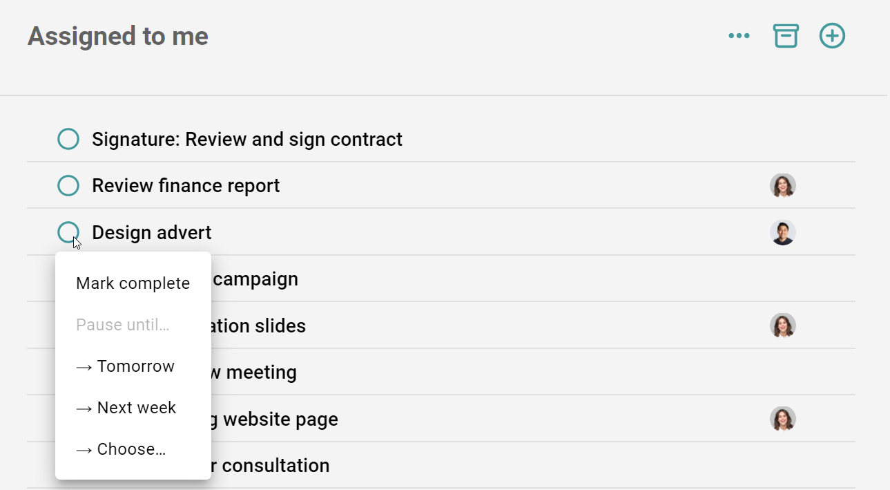
Task: Click assignee avatar on Design advert
Action: [x=783, y=233]
